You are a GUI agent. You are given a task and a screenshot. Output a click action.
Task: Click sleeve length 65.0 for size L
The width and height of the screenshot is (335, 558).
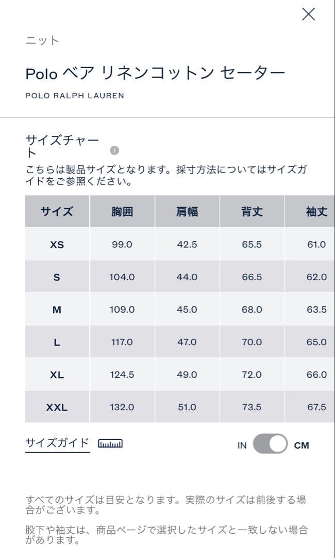click(314, 342)
